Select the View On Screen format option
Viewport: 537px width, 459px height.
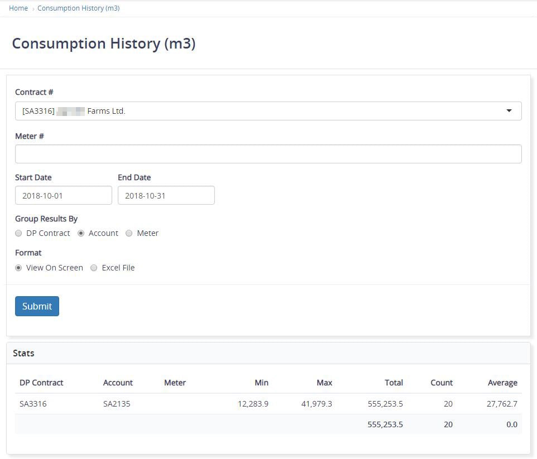(19, 268)
